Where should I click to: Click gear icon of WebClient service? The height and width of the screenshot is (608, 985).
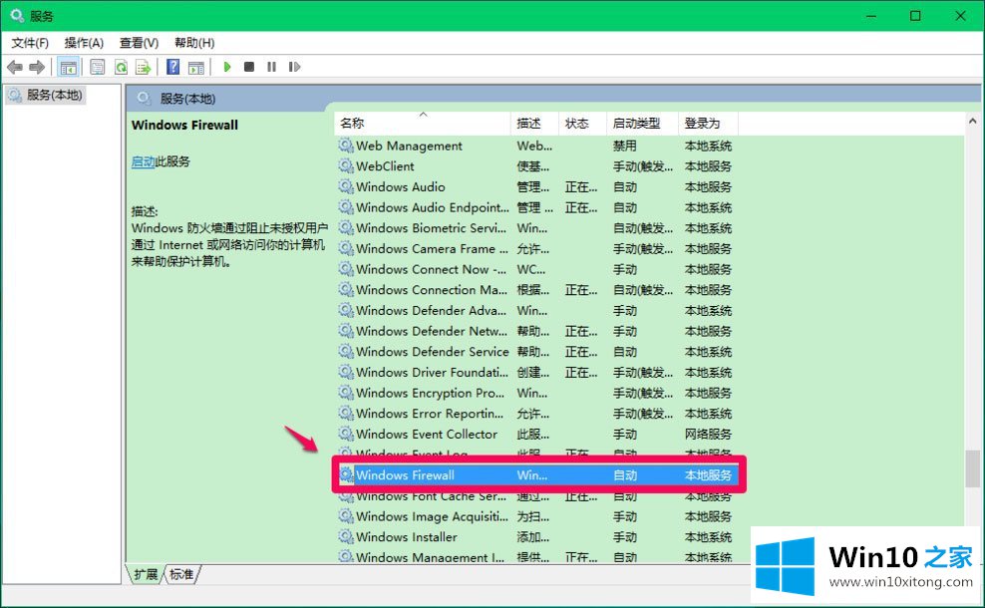pos(346,166)
